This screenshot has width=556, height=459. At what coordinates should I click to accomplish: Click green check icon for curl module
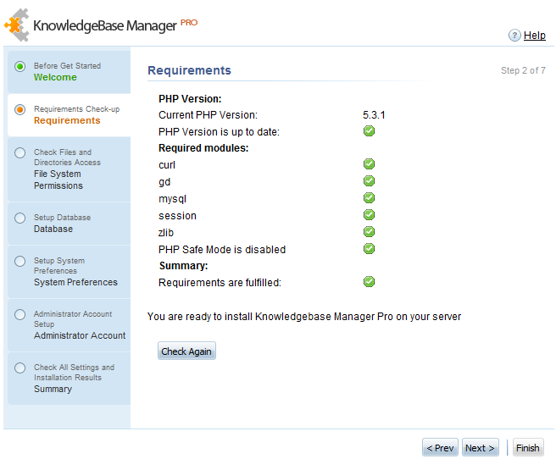coord(369,164)
